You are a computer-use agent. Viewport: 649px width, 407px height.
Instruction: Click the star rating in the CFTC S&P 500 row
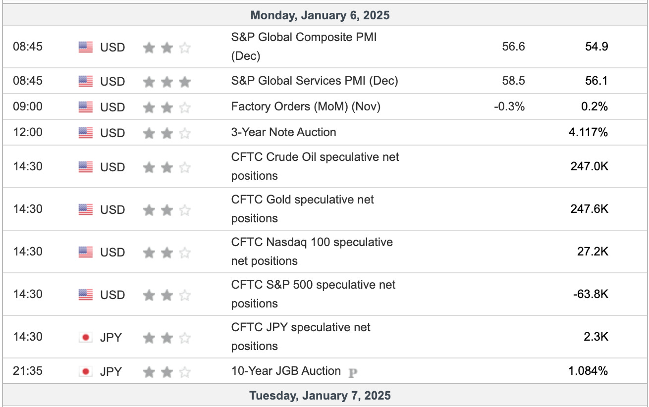point(167,295)
